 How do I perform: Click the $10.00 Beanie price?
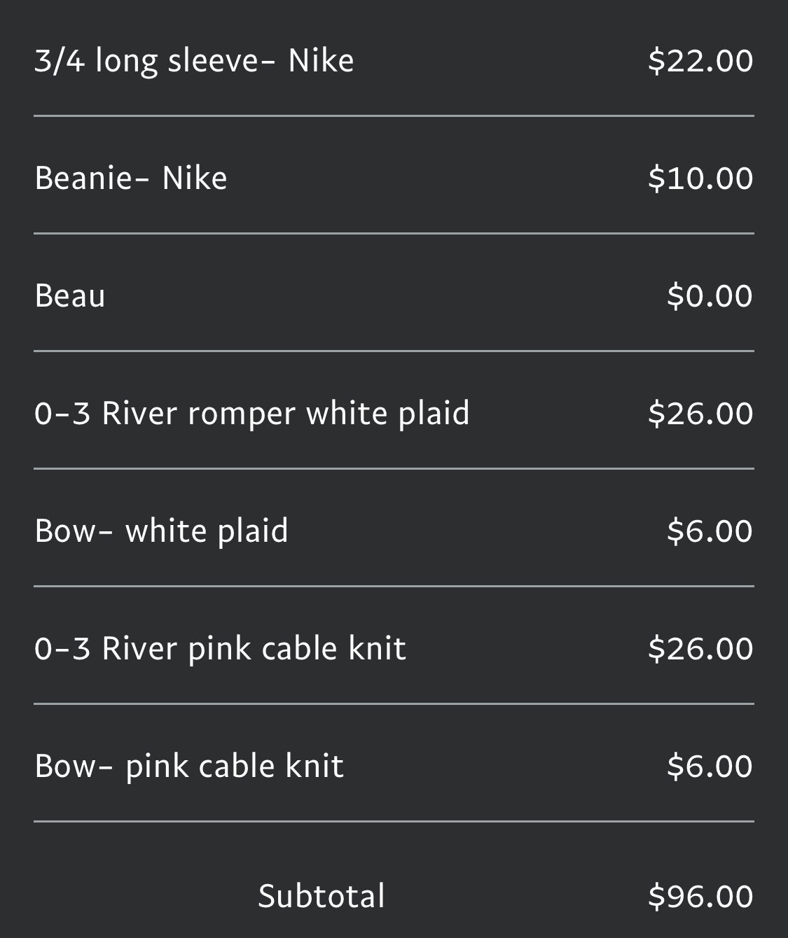700,178
